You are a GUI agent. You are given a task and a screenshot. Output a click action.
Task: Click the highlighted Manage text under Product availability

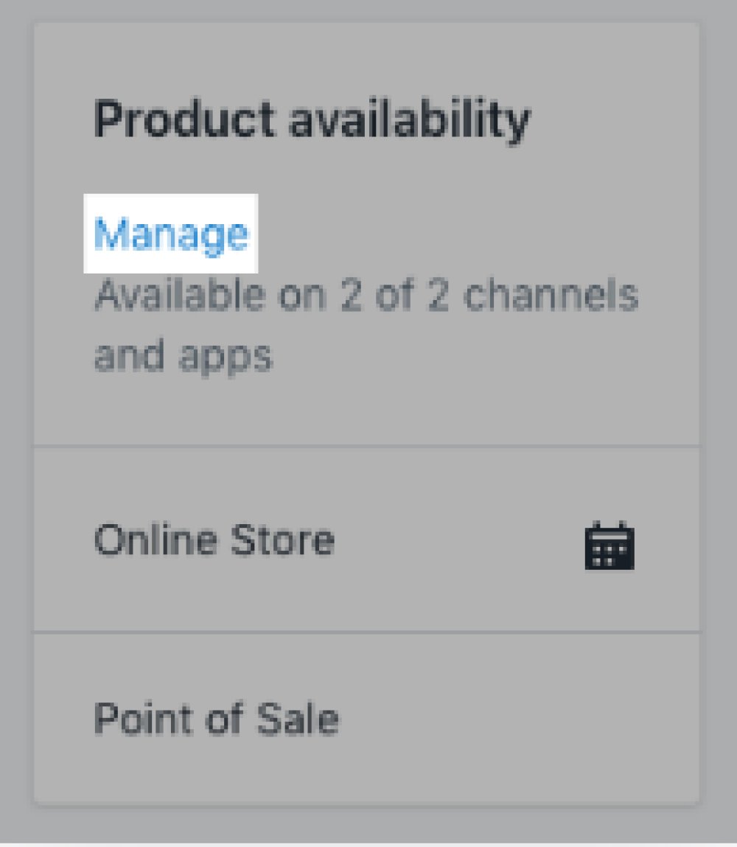pyautogui.click(x=171, y=234)
